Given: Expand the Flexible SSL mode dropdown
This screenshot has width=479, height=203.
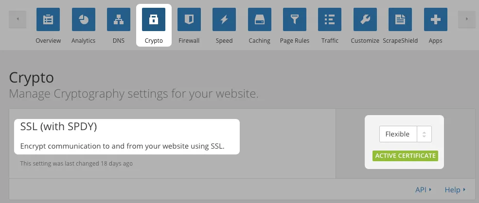Looking at the screenshot, I should (406, 134).
